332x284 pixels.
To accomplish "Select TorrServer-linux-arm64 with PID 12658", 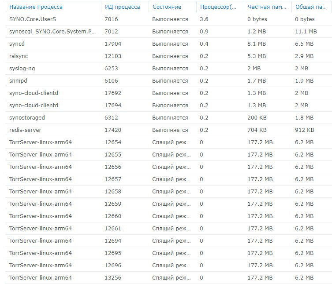I will 41,191.
